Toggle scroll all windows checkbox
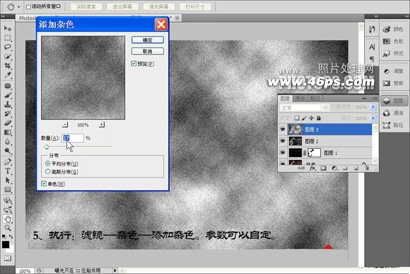Viewport: 410px width, 274px height. pyautogui.click(x=28, y=7)
